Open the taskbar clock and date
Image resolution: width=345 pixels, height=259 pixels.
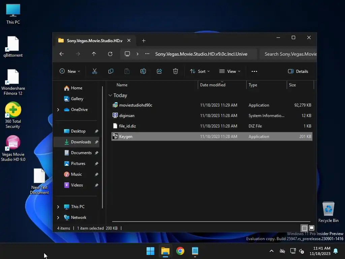tap(320, 251)
